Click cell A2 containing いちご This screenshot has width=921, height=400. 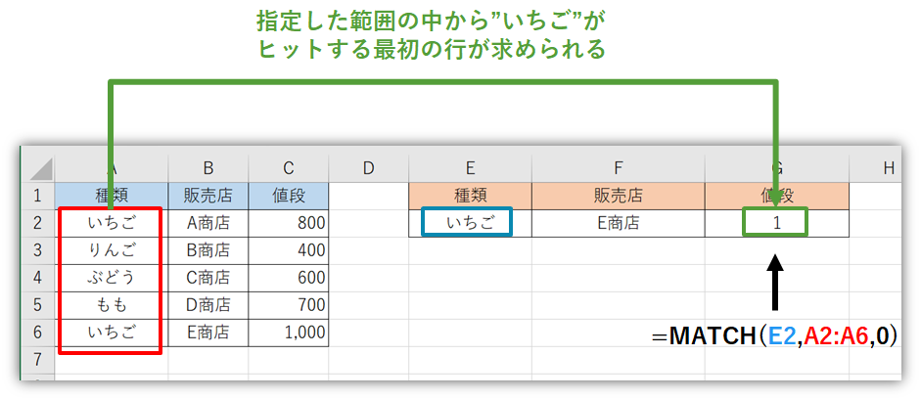[111, 223]
